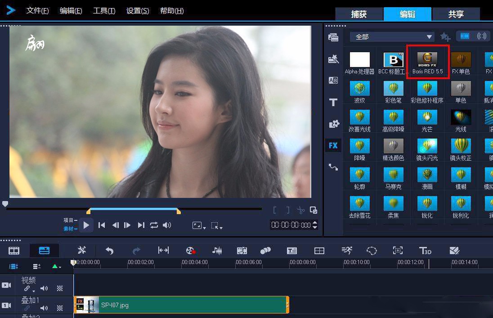Open the 文件(F) menu
This screenshot has width=493, height=318.
pyautogui.click(x=37, y=11)
